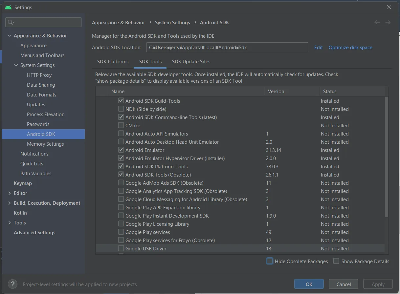This screenshot has height=294, width=400.
Task: Enable Show Package Details checkbox
Action: (336, 261)
